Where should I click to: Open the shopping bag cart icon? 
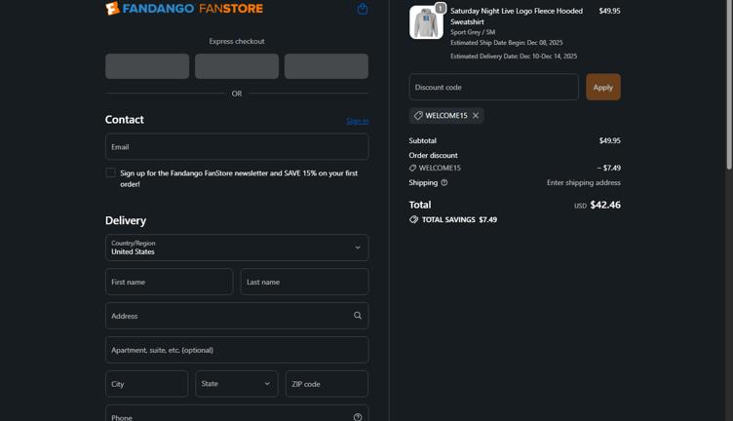pos(362,9)
